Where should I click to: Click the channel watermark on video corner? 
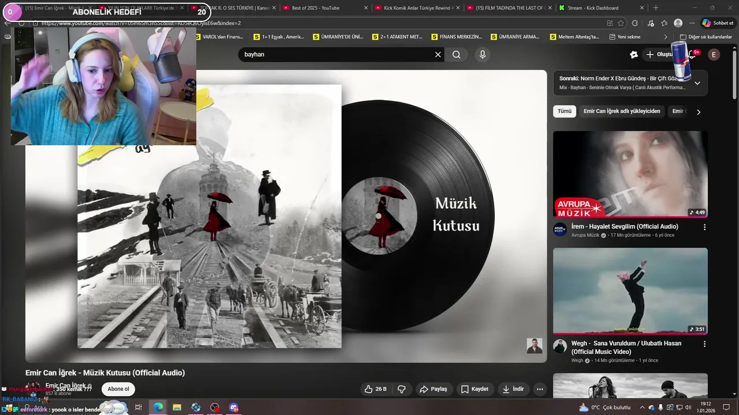pyautogui.click(x=535, y=346)
